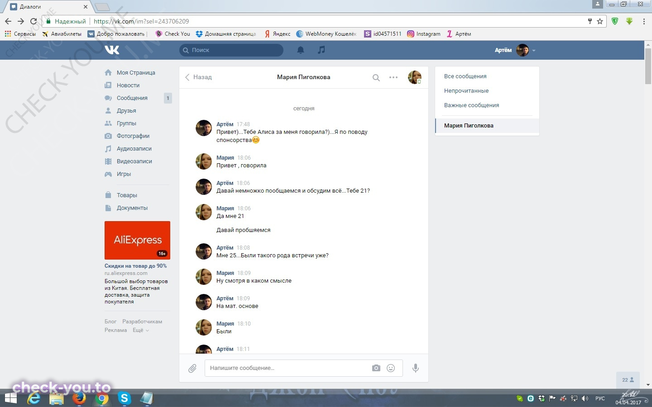Click the 22 online friends button
Image resolution: width=652 pixels, height=407 pixels.
tap(628, 380)
